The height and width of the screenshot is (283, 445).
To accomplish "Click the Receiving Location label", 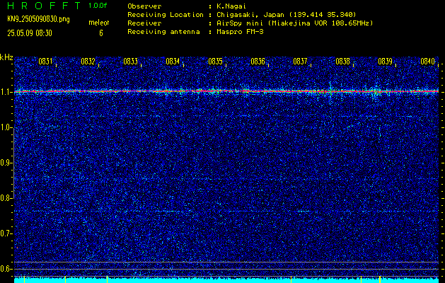I will (x=166, y=15).
